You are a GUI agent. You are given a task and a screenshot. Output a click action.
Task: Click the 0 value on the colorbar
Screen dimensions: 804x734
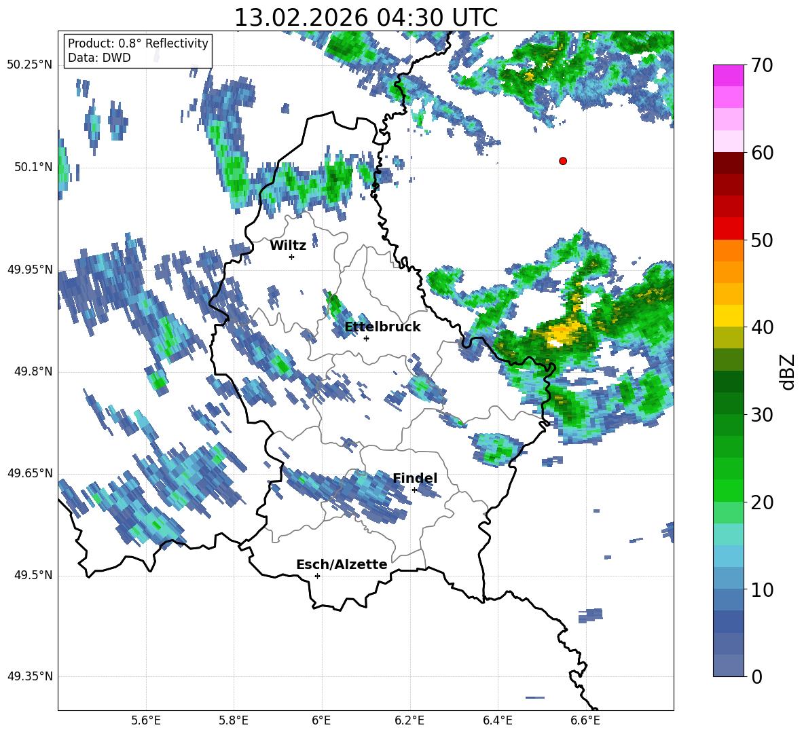[x=756, y=676]
